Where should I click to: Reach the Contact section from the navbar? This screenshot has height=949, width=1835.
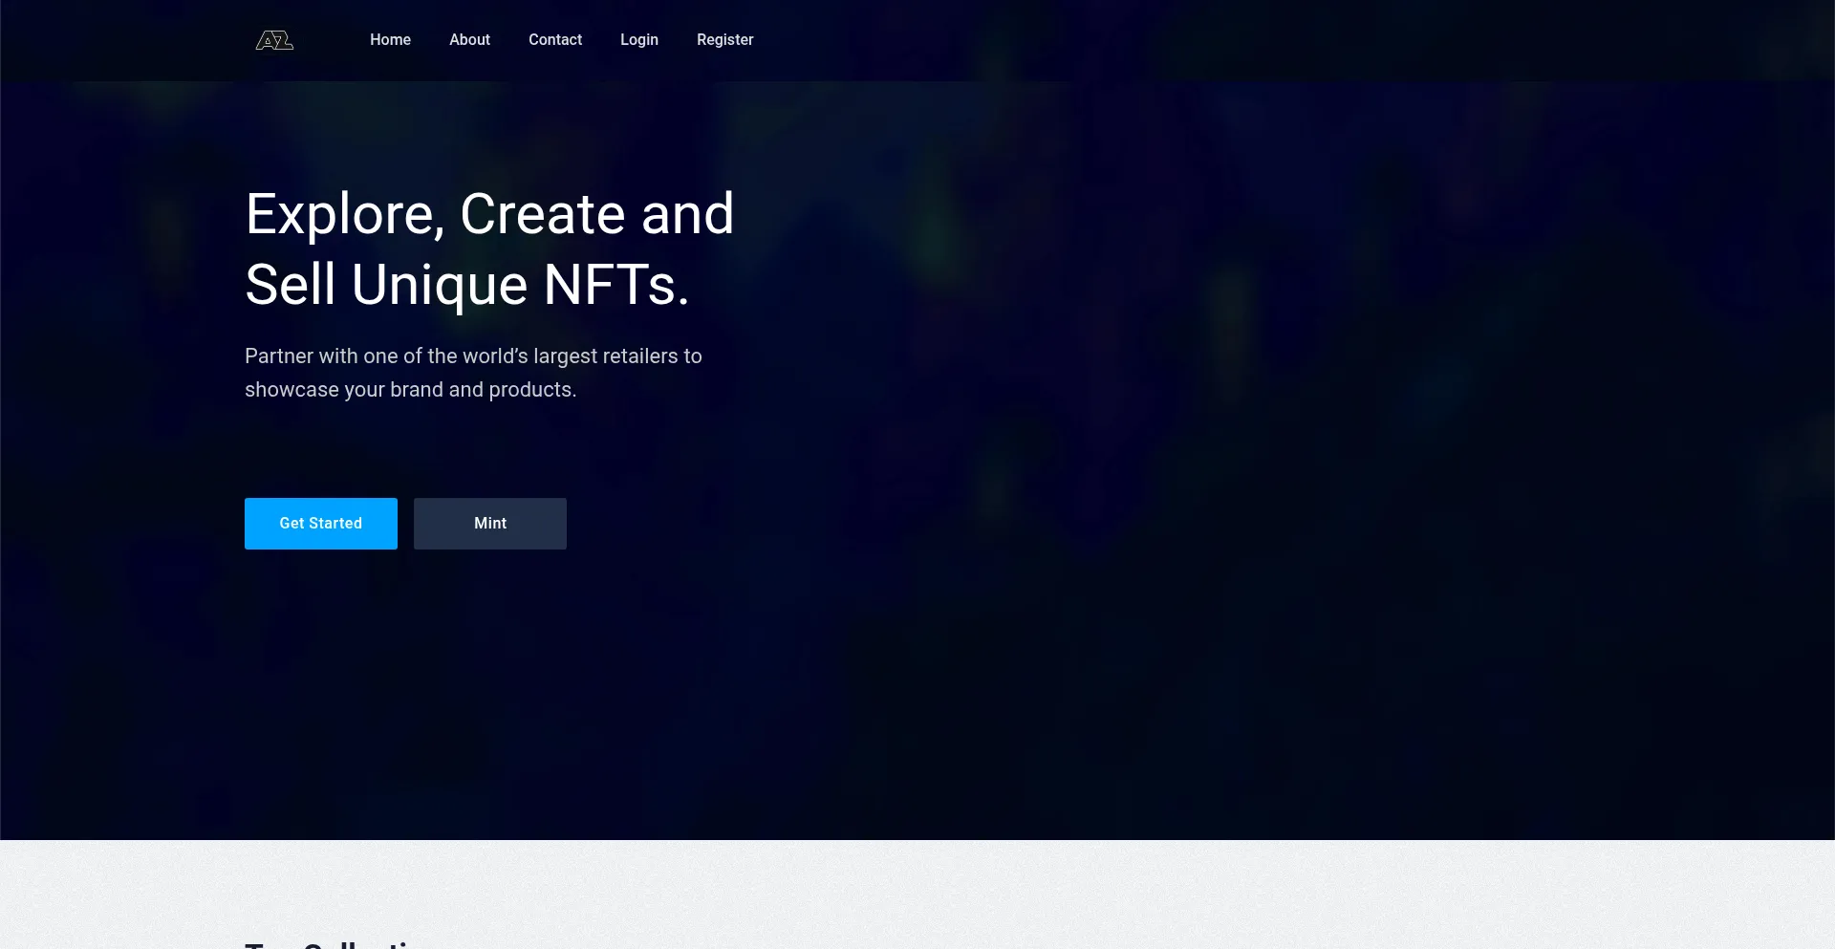point(555,39)
